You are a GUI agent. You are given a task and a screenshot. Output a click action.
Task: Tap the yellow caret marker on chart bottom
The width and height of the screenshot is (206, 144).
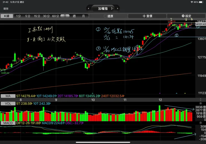(x=185, y=93)
